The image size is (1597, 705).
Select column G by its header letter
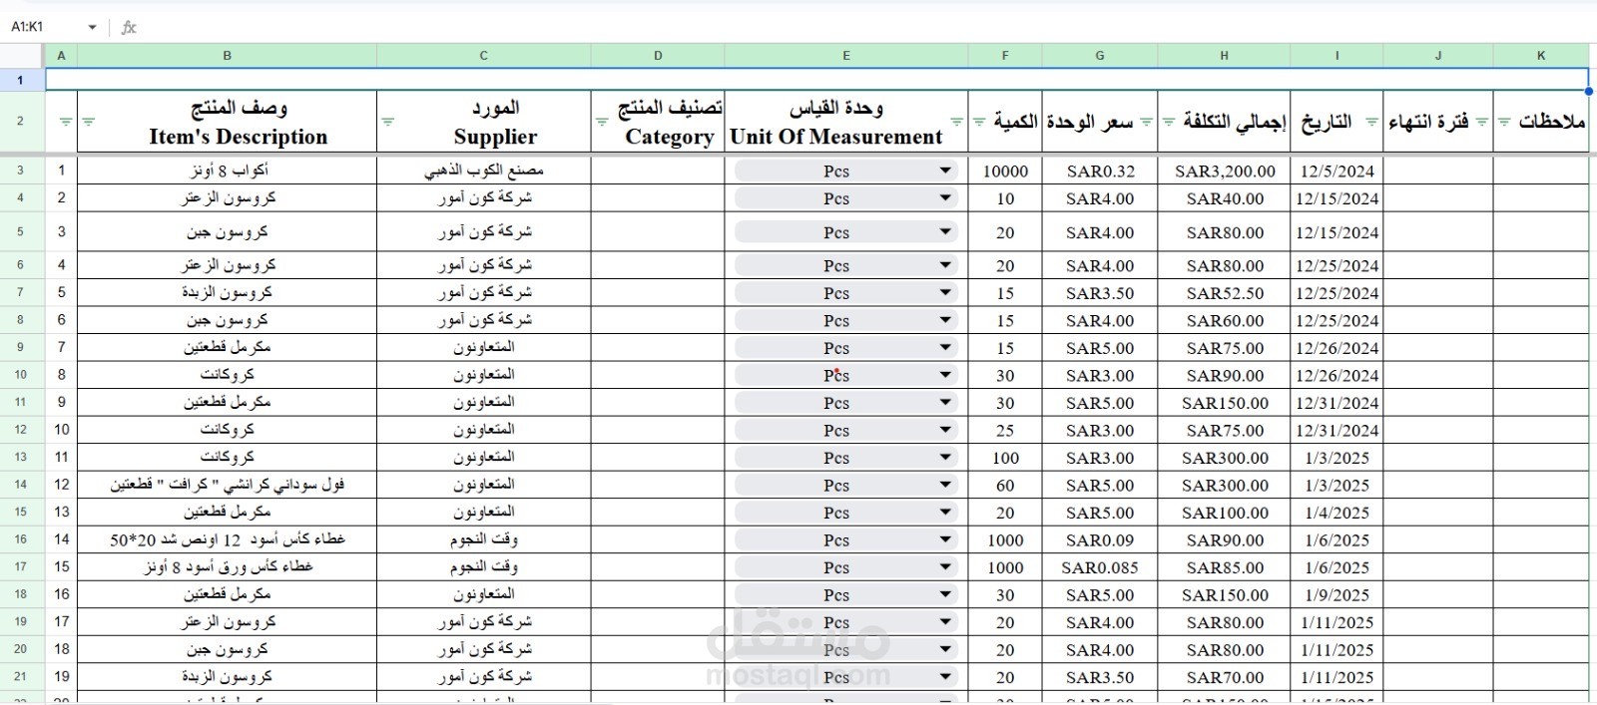coord(1100,56)
